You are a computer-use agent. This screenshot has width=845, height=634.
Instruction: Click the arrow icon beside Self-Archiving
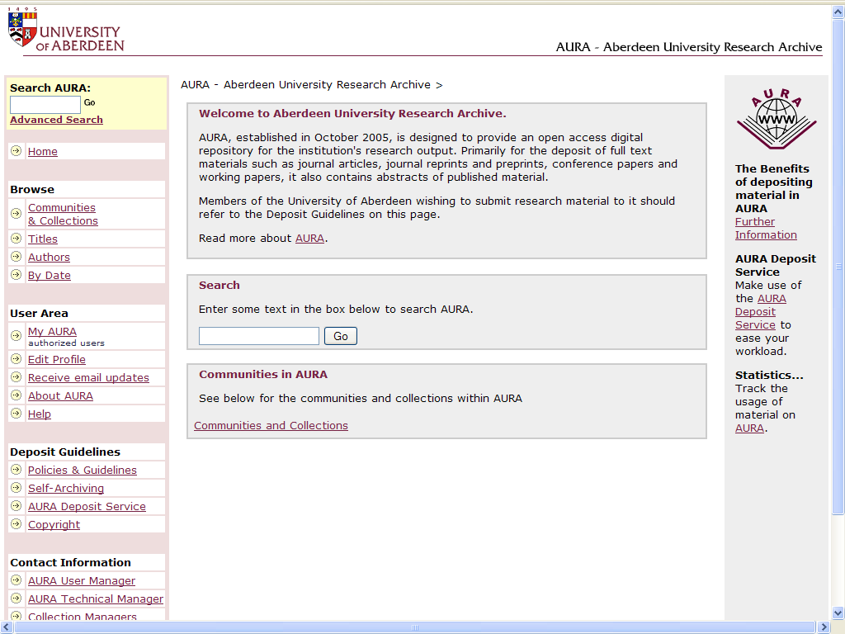[x=17, y=488]
